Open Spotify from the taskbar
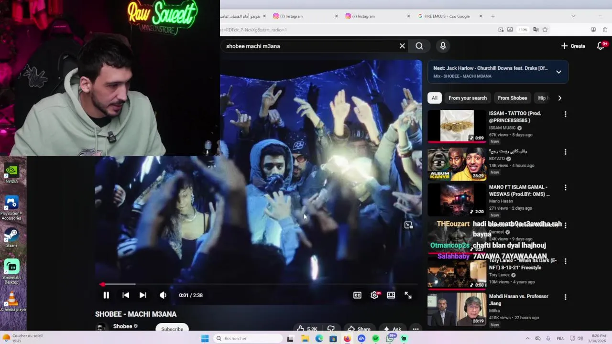The width and height of the screenshot is (612, 344). click(x=376, y=338)
